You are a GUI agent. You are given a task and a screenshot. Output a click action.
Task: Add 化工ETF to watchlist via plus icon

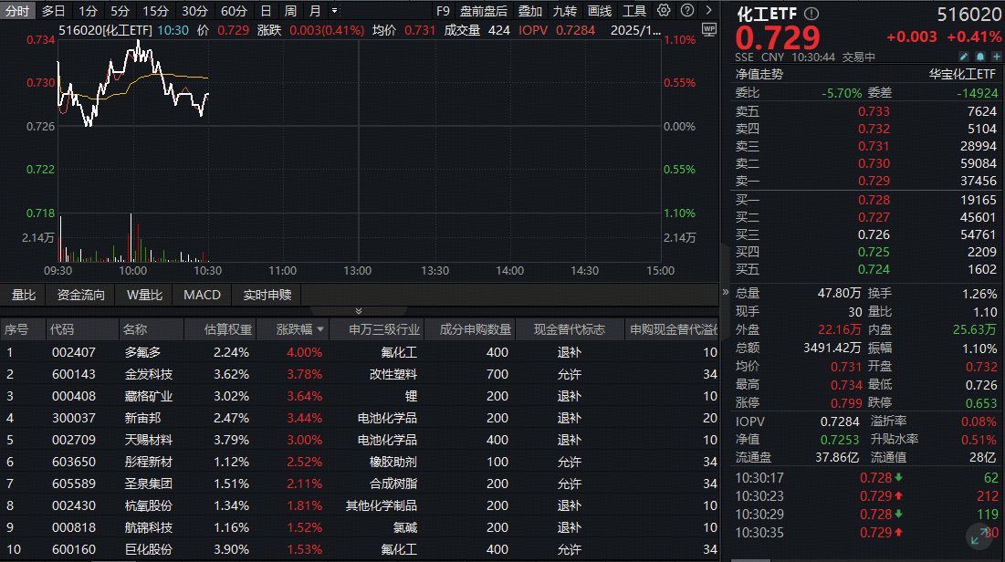[x=996, y=56]
